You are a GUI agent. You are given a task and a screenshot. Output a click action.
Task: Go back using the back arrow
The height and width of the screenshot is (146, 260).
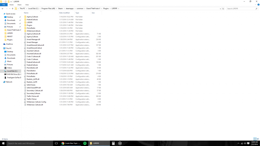pyautogui.click(x=3, y=9)
